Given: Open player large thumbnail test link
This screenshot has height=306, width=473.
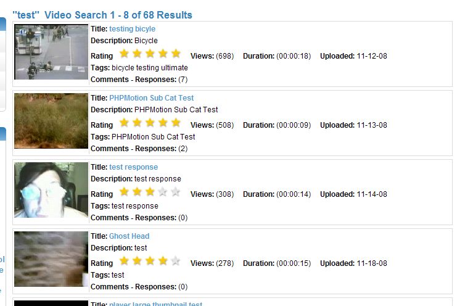Looking at the screenshot, I should point(155,304).
